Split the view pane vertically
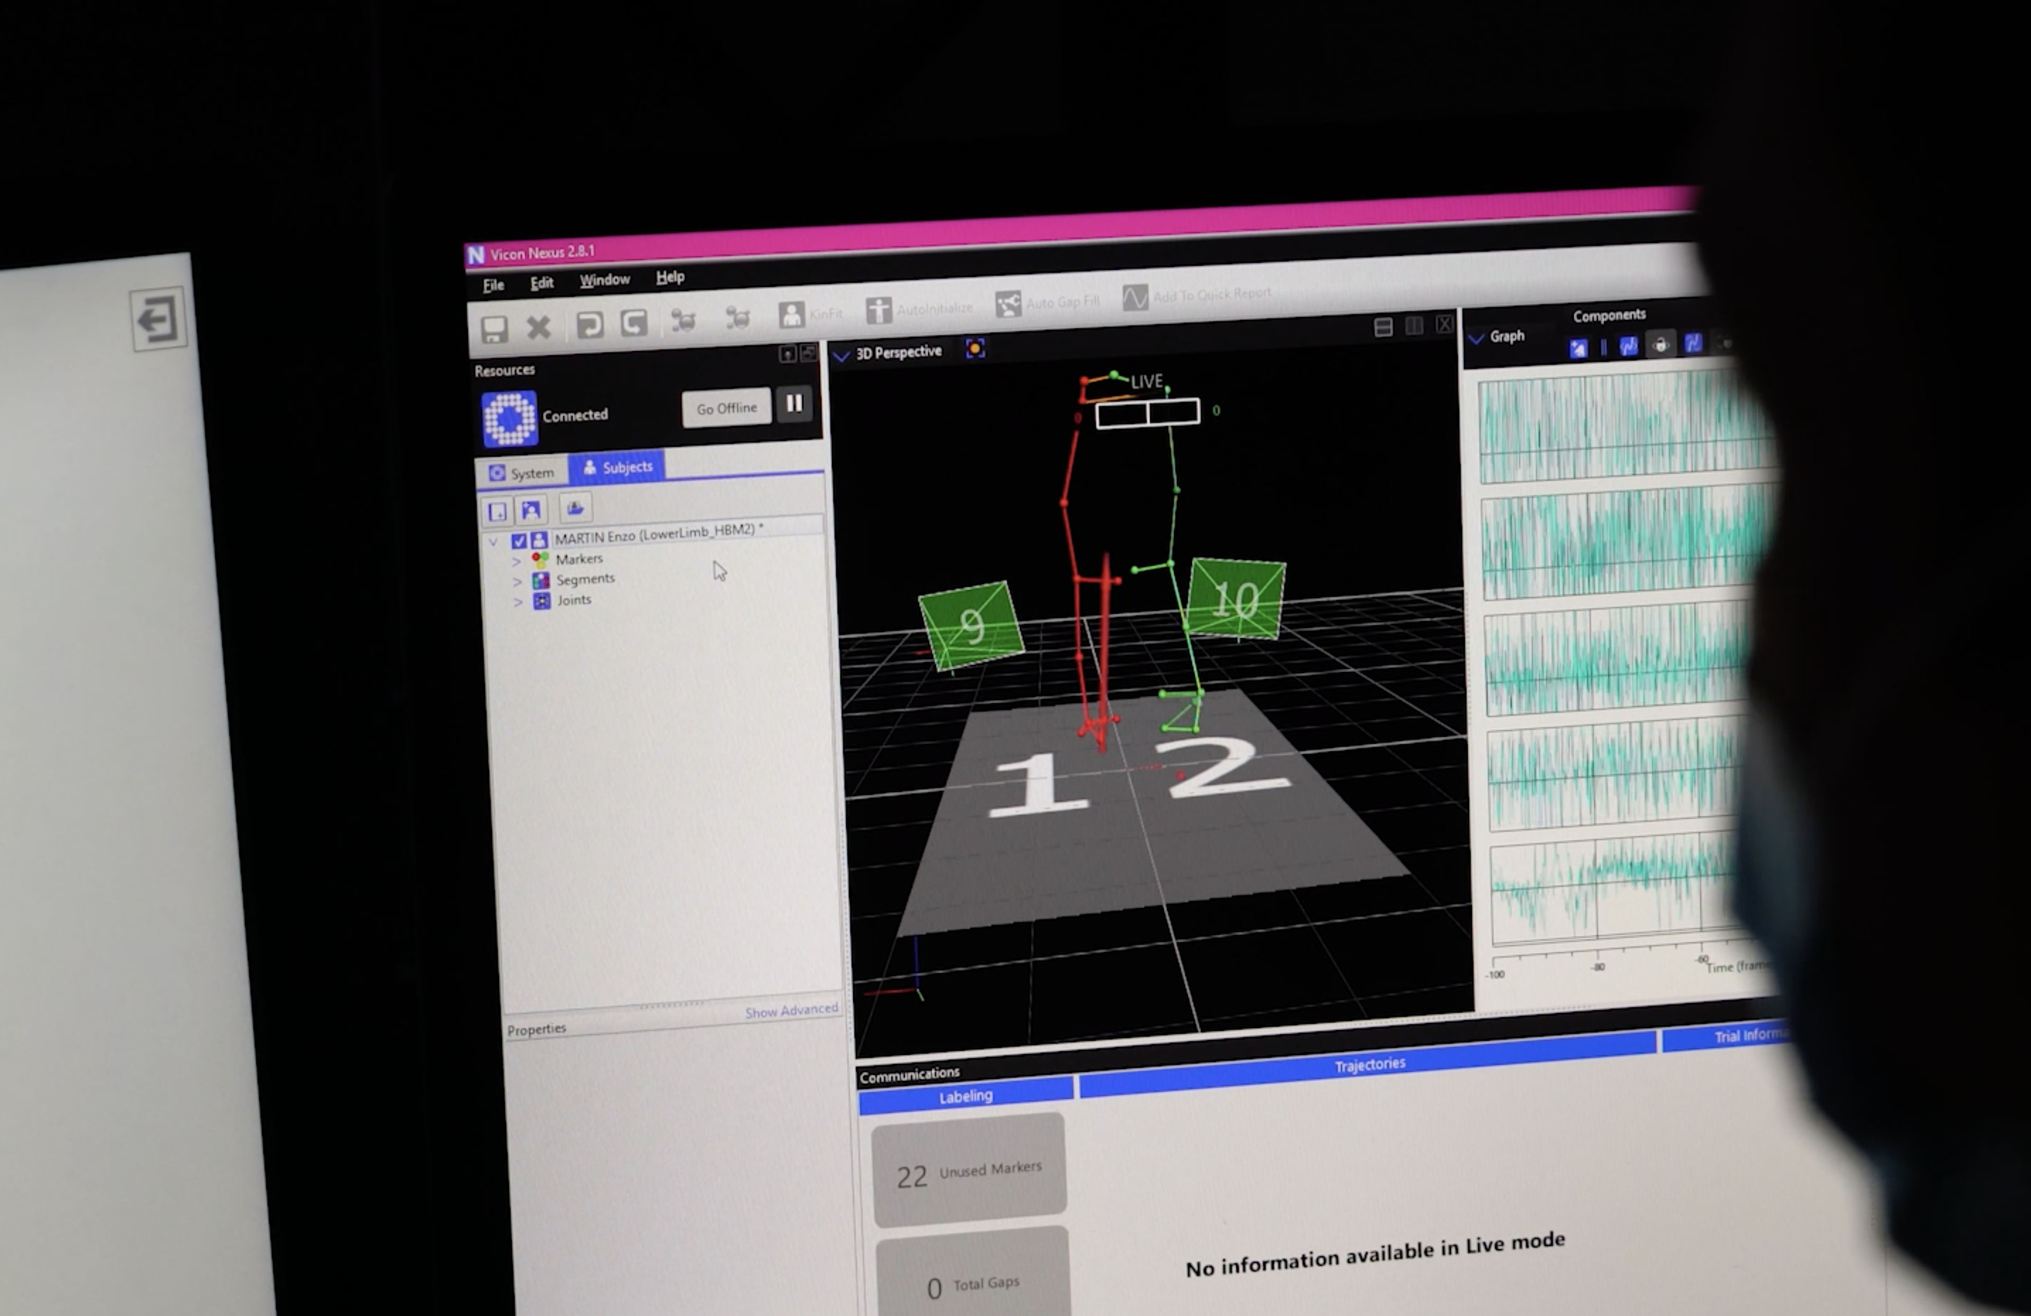Screen dimensions: 2031x1316 point(1414,325)
